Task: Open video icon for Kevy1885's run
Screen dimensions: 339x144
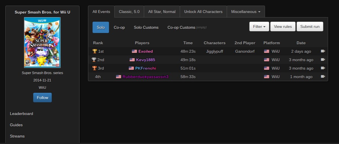Action: point(323,60)
